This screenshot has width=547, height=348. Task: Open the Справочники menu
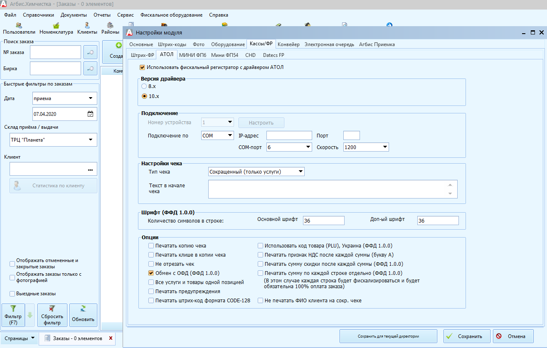(x=39, y=15)
